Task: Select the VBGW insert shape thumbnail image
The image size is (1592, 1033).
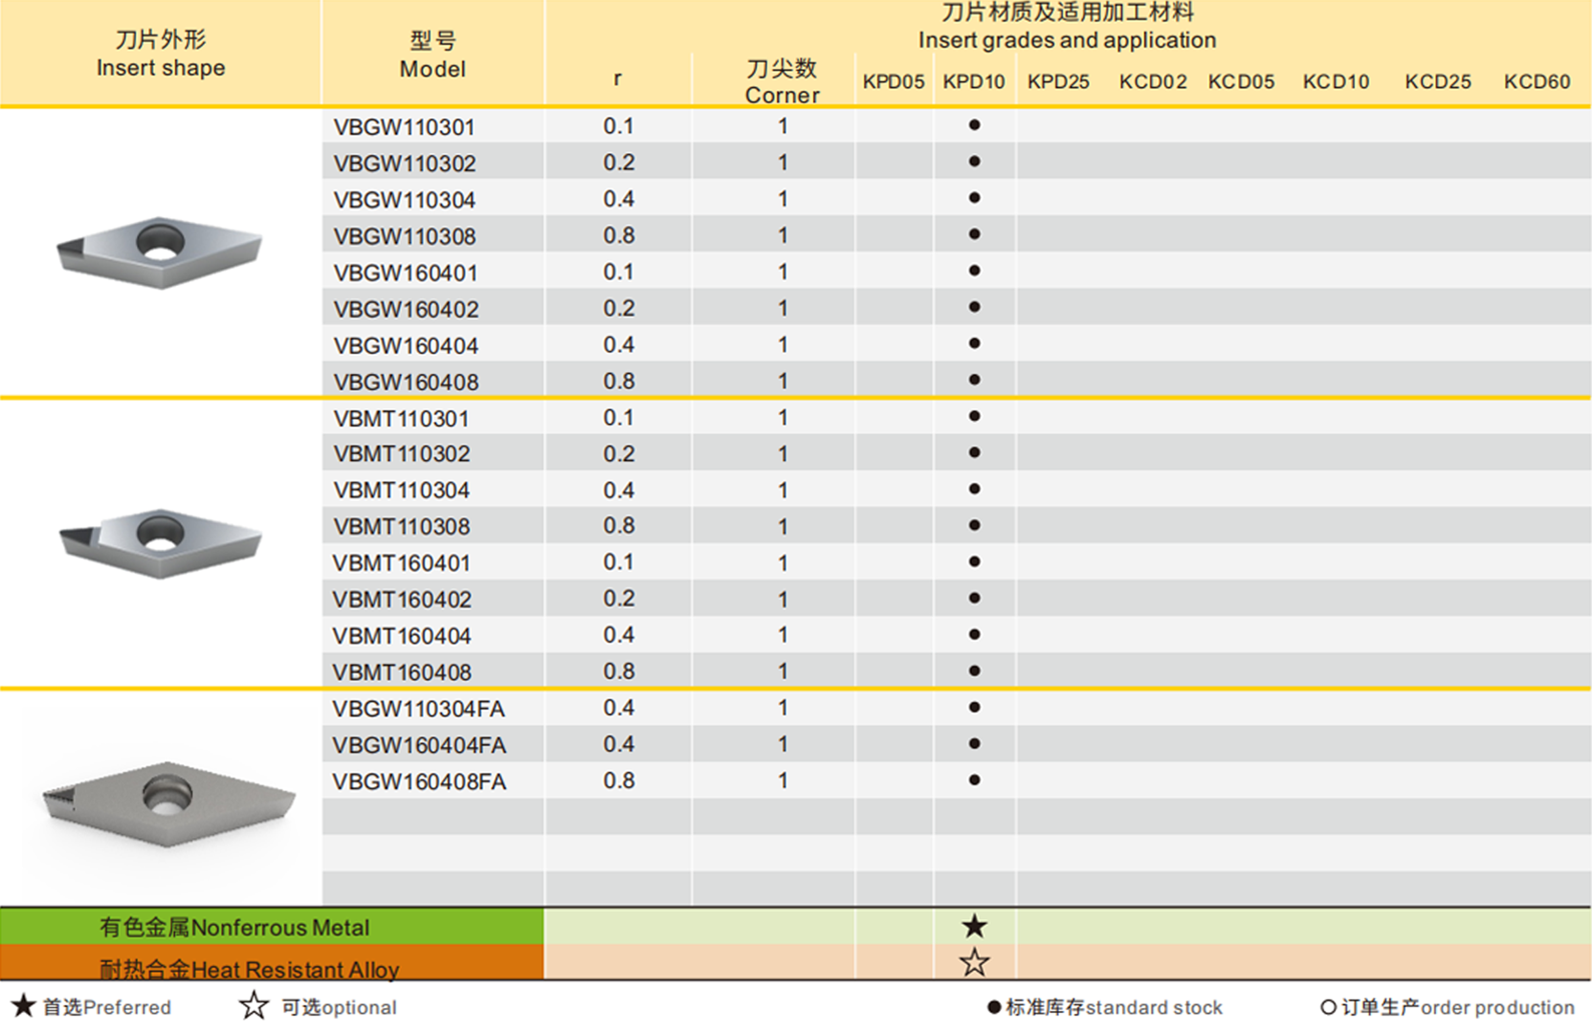Action: tap(161, 251)
